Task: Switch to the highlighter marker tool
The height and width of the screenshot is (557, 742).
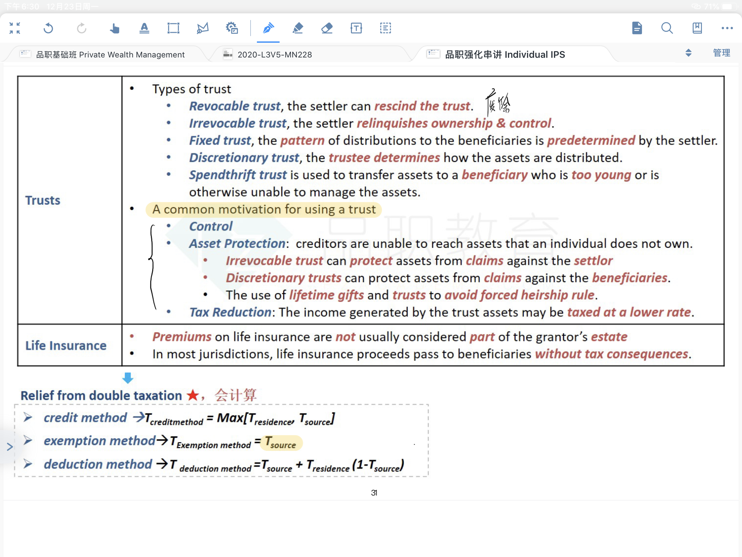Action: 298,28
